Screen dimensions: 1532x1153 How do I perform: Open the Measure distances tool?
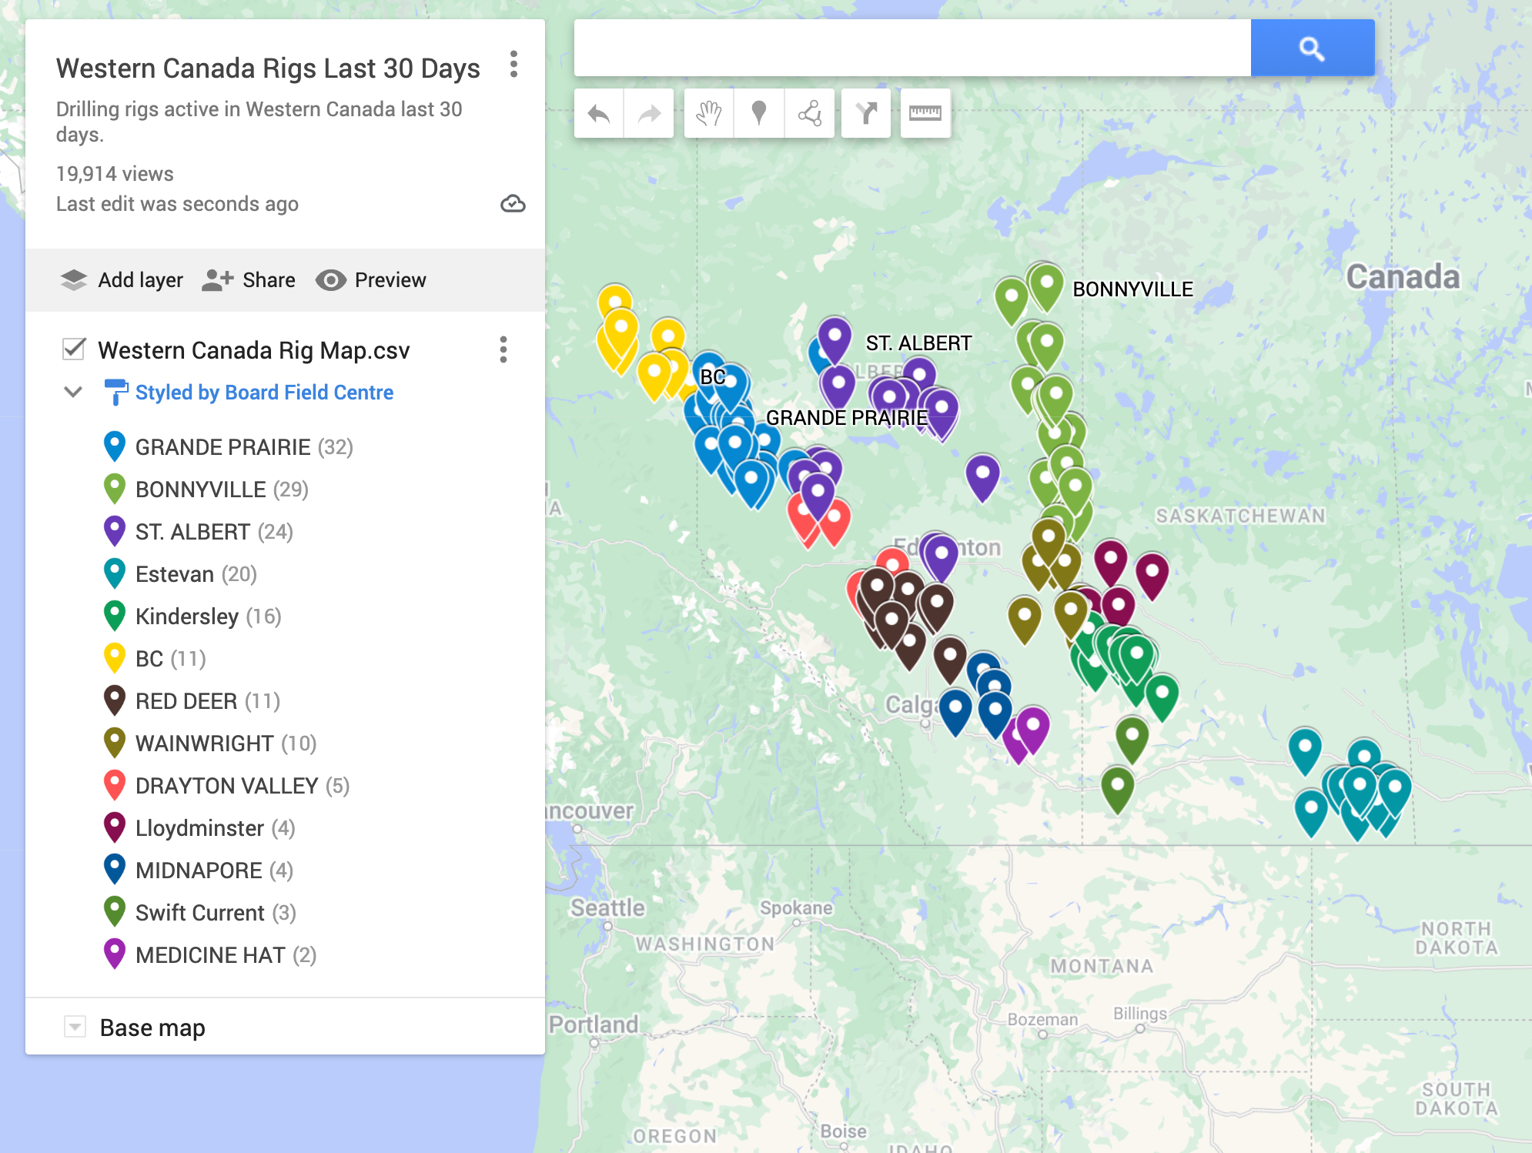[x=925, y=113]
